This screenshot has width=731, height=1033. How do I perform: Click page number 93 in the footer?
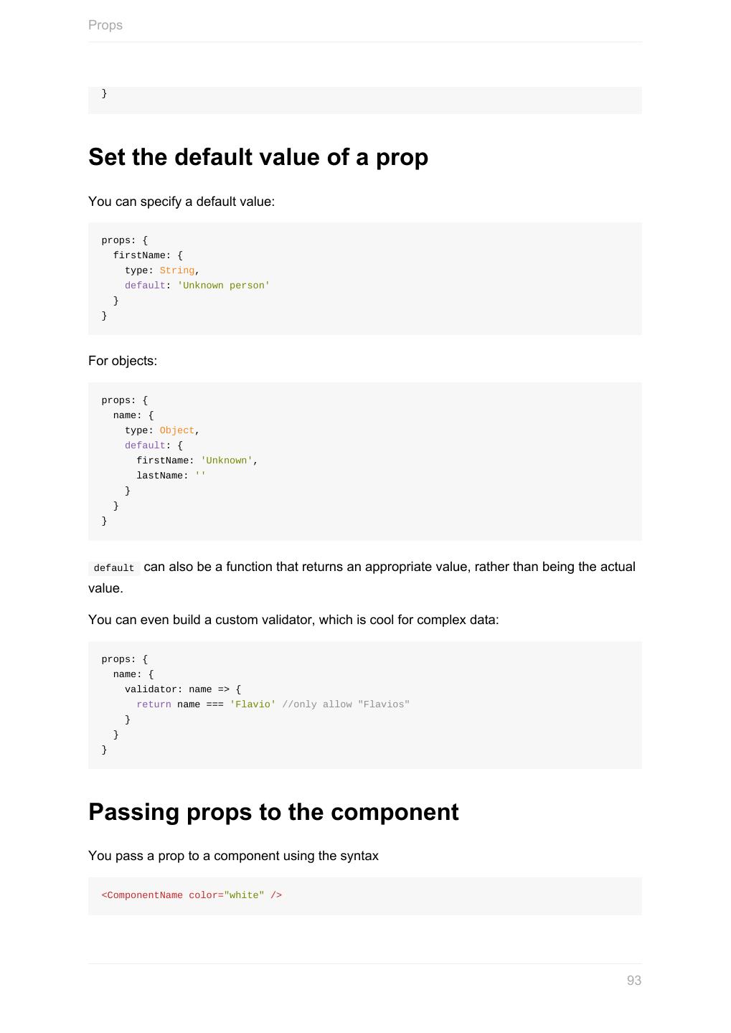click(633, 981)
